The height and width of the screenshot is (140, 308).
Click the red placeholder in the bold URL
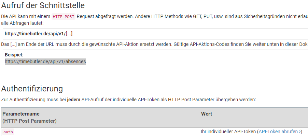coord(69,34)
